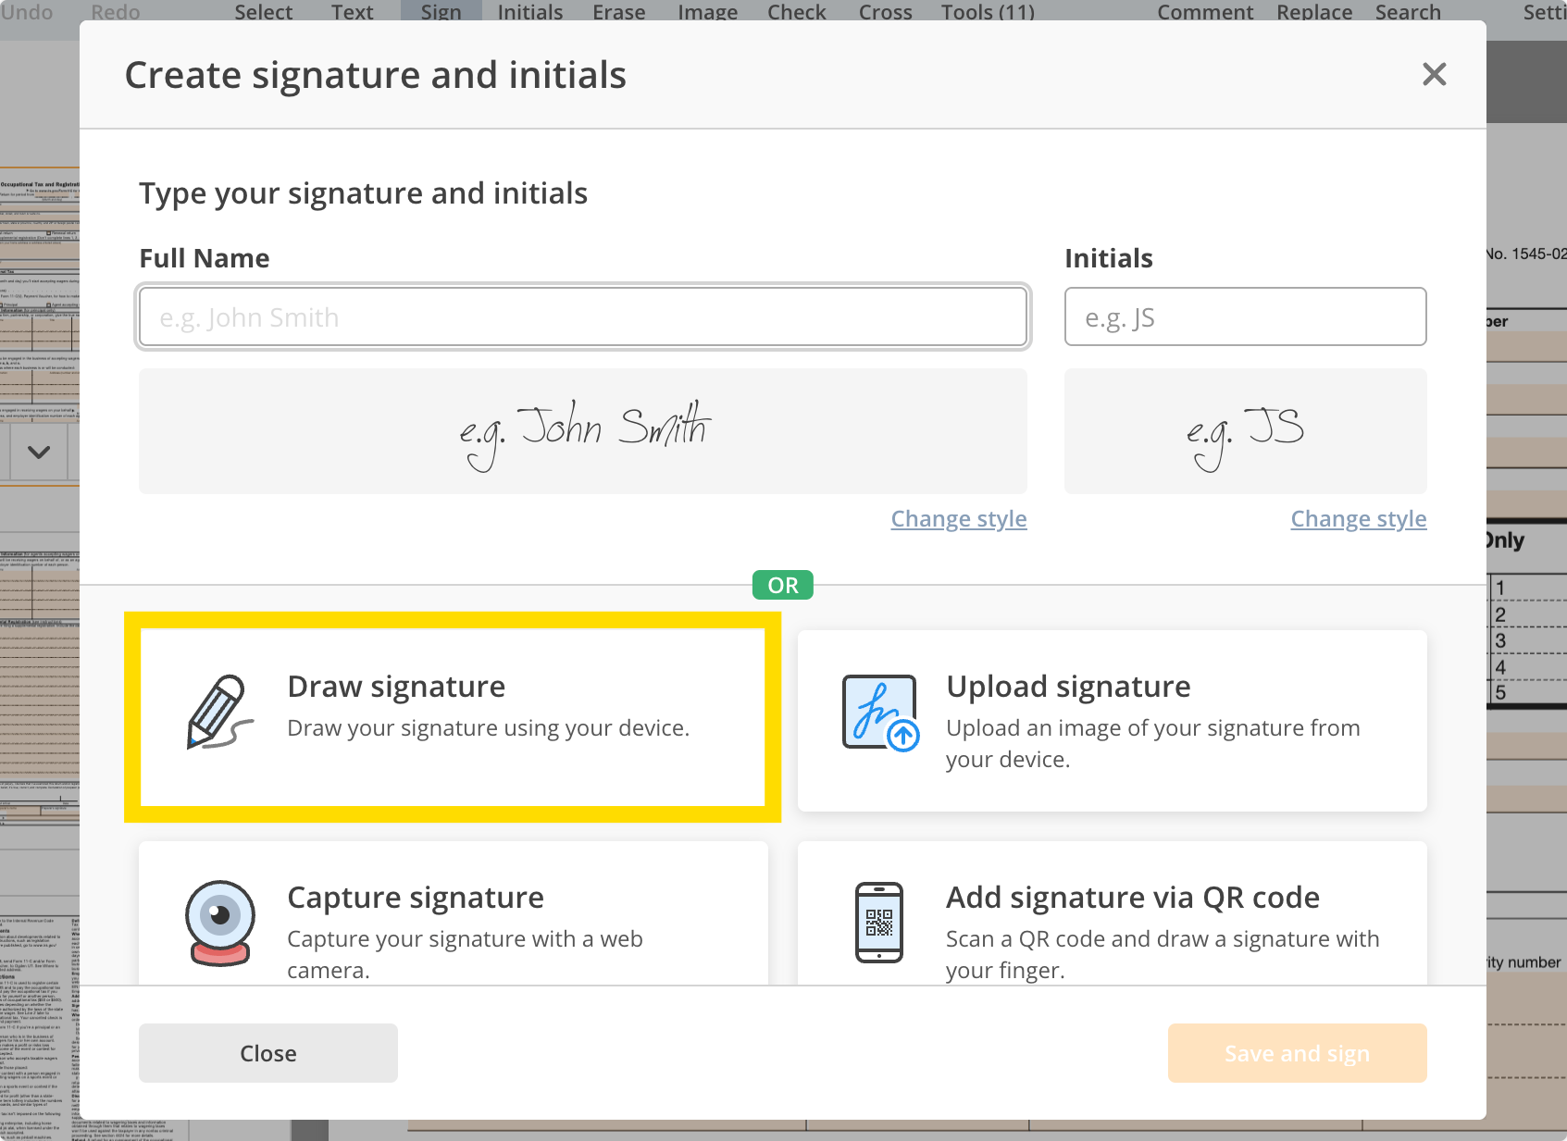The width and height of the screenshot is (1567, 1141).
Task: Focus the Full Name input field
Action: tap(583, 316)
